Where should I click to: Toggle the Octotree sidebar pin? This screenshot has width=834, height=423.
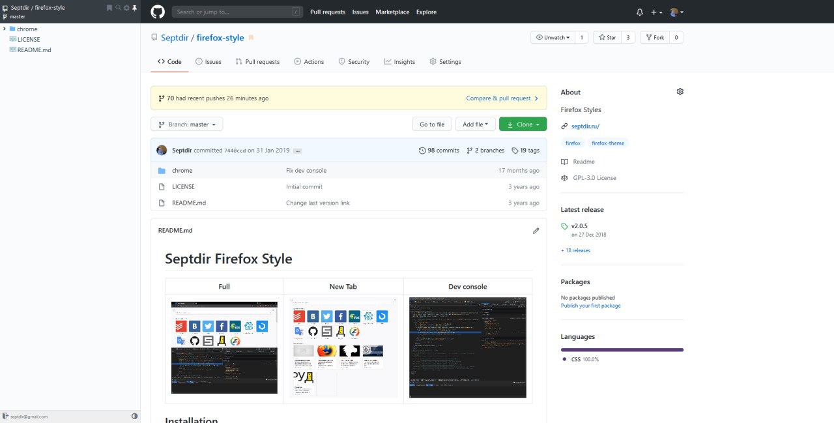point(135,8)
